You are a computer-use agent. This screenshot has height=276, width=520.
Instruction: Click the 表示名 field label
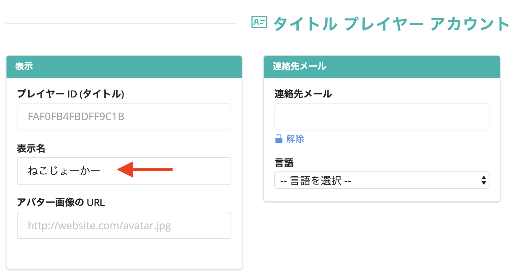point(31,148)
